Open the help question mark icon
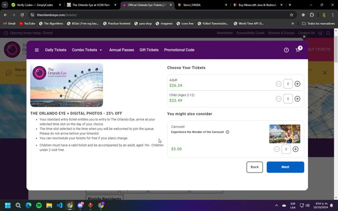 (286, 50)
